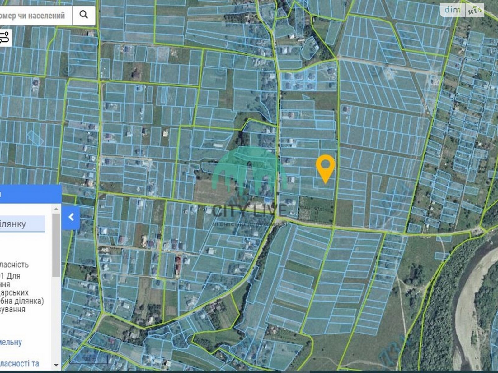Viewport: 498px width, 373px height.
Task: Click the panel scrollbar up arrow
Action: [x=56, y=209]
